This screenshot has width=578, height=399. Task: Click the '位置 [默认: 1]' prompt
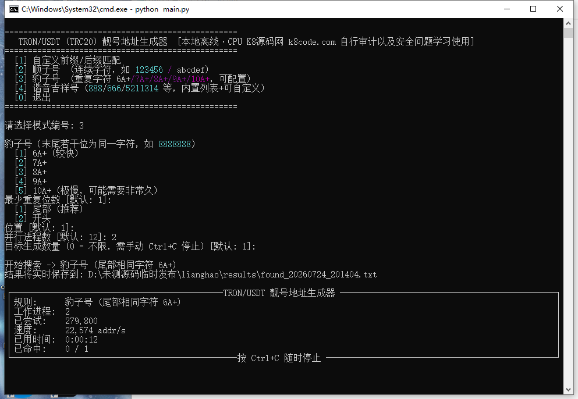point(40,227)
